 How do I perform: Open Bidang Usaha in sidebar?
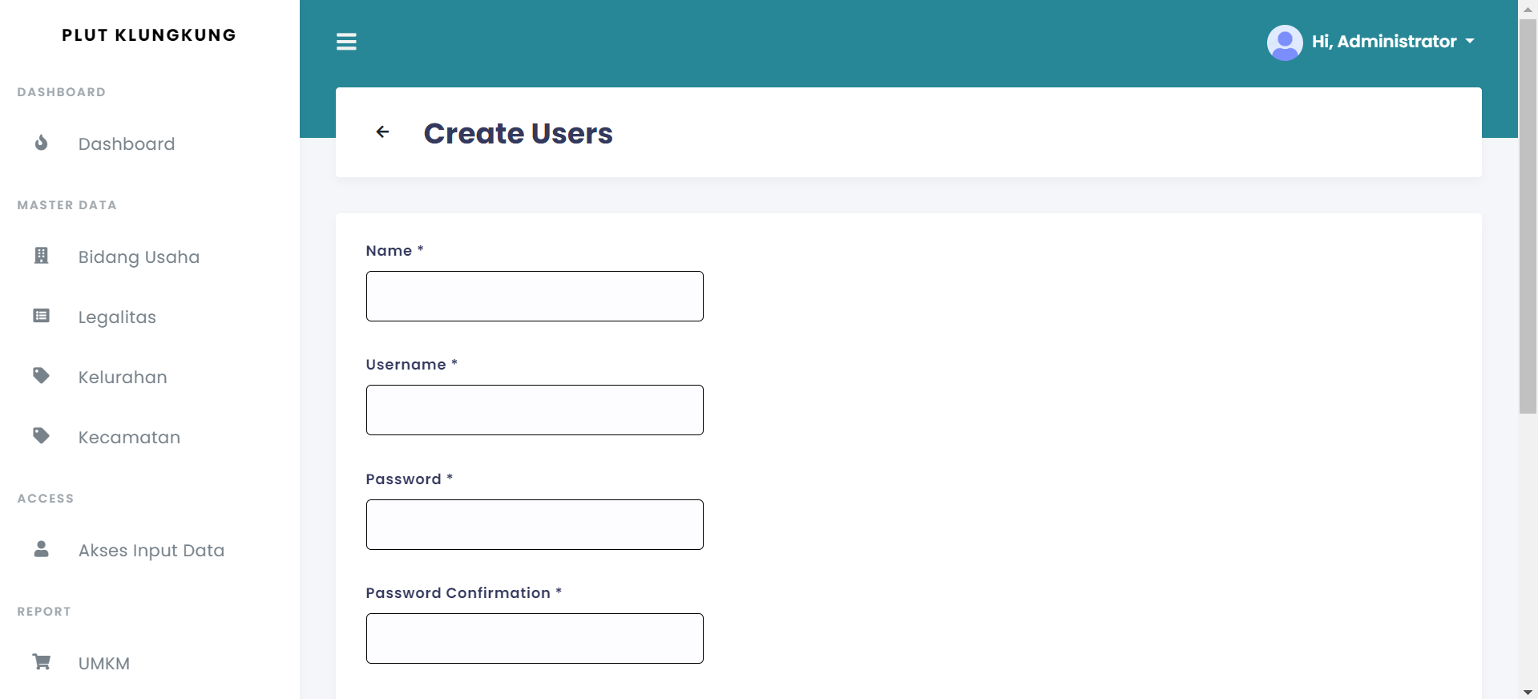139,257
